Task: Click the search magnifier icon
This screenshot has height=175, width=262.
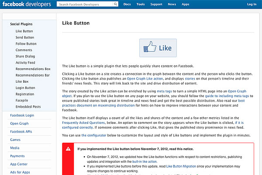Action: pyautogui.click(x=115, y=4)
